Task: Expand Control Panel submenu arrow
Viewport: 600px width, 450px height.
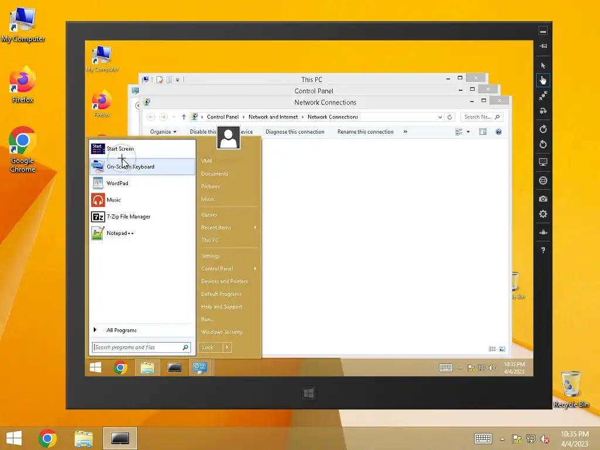Action: pyautogui.click(x=255, y=268)
